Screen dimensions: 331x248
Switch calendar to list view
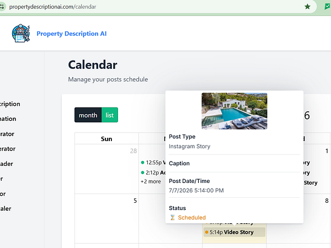pos(110,115)
